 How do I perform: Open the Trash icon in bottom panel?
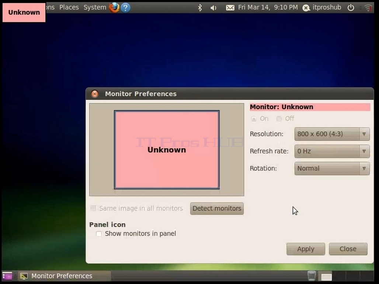(x=312, y=276)
